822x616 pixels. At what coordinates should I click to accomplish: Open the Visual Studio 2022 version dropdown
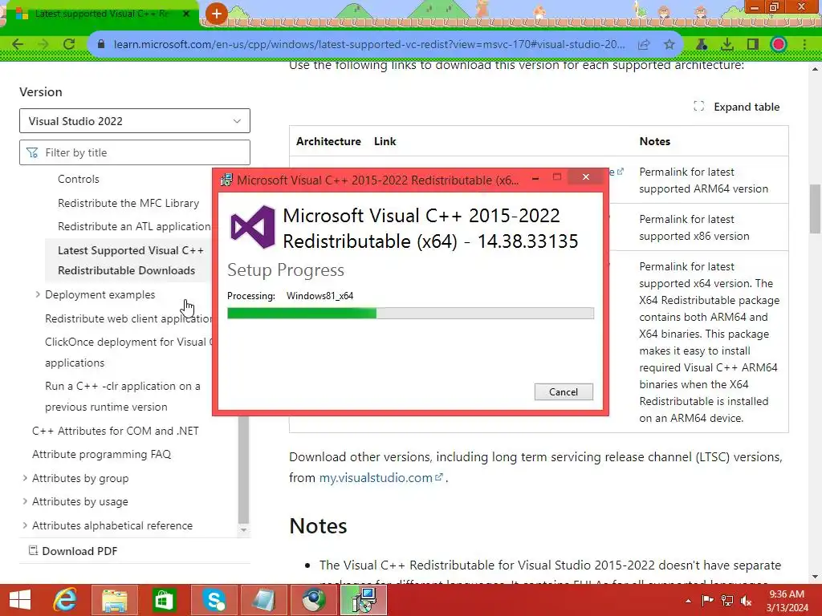[135, 121]
